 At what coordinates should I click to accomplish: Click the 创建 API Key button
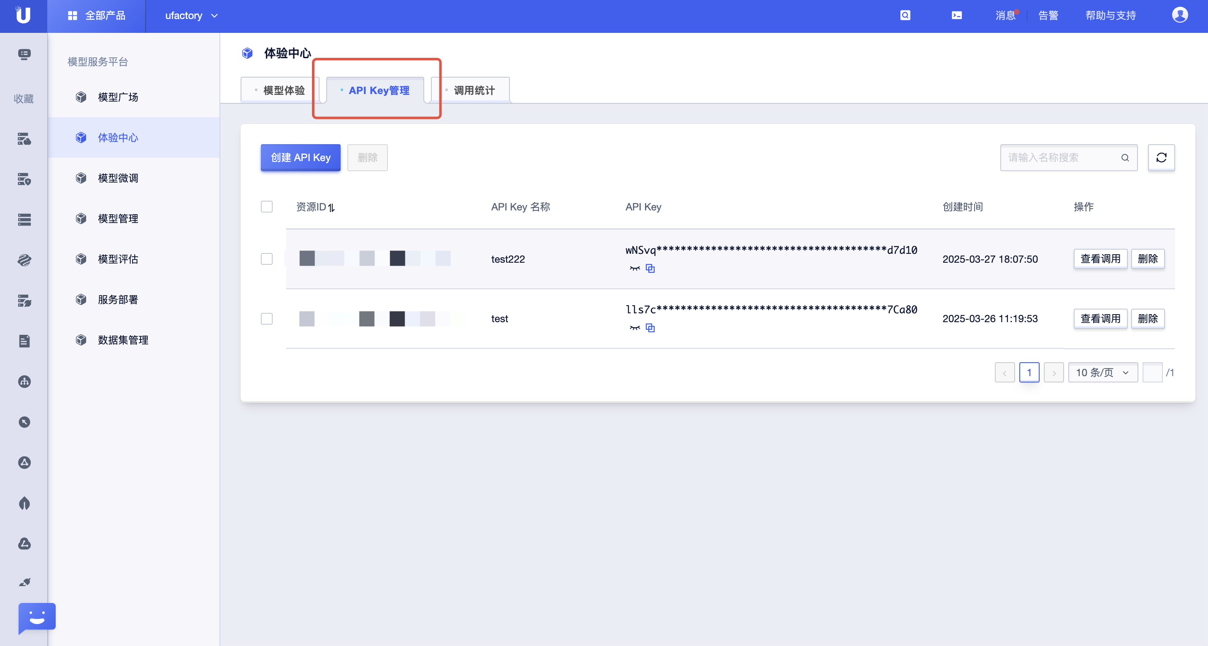(x=301, y=157)
